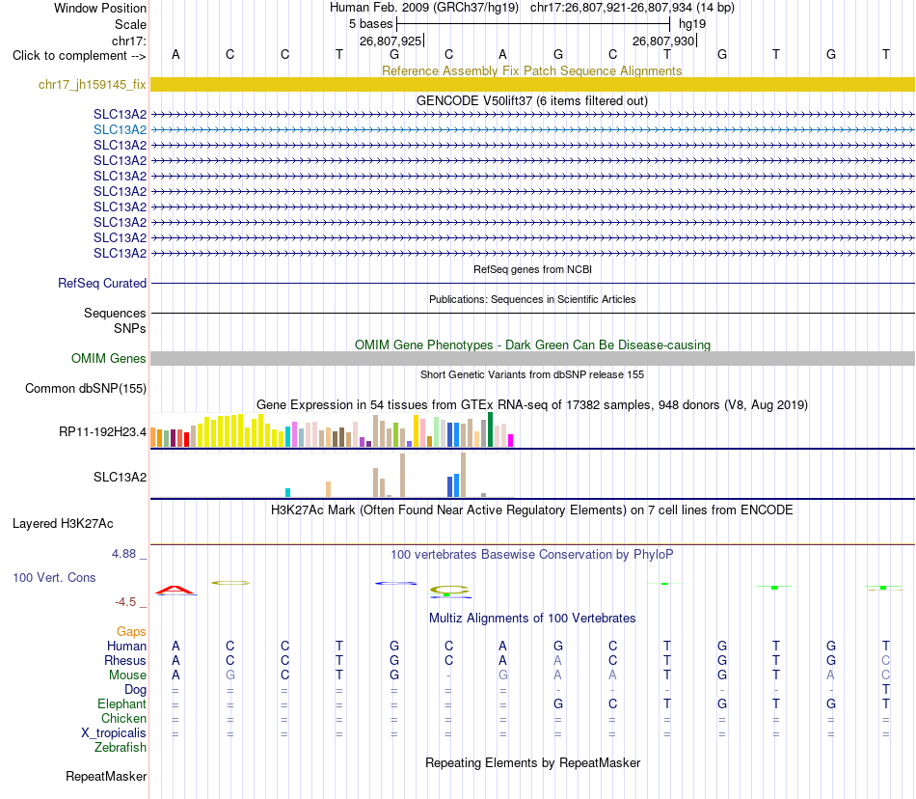Screen dimensions: 916x799
Task: Select the Elephant alignment row label
Action: (121, 704)
